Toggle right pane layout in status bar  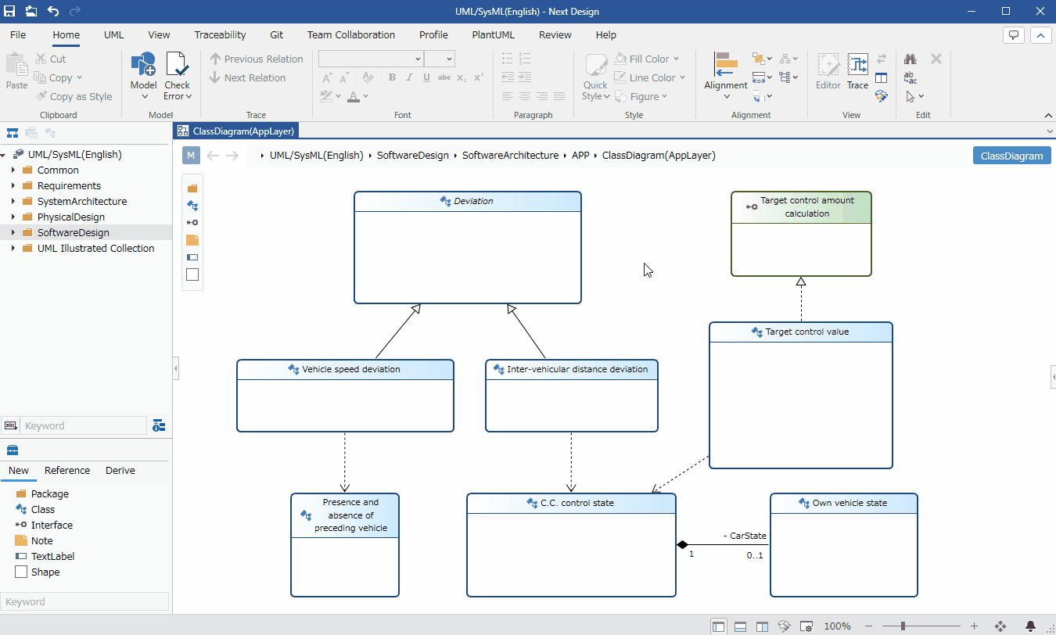tap(762, 626)
